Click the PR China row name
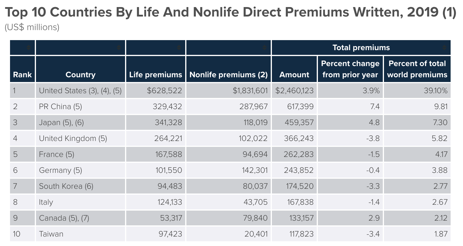Viewport: 463px width, 246px height. (x=60, y=106)
